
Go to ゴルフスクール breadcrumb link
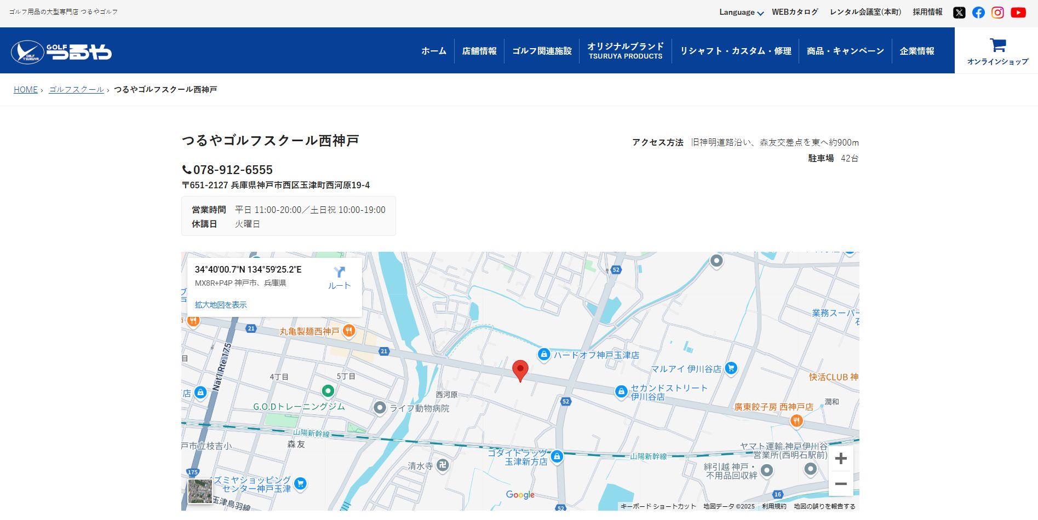click(76, 90)
